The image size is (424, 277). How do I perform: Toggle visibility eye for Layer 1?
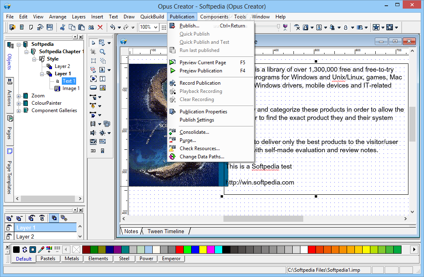[x=9, y=228]
